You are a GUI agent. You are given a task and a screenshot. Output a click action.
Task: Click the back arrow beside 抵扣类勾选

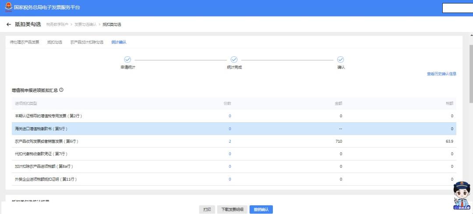coord(9,24)
